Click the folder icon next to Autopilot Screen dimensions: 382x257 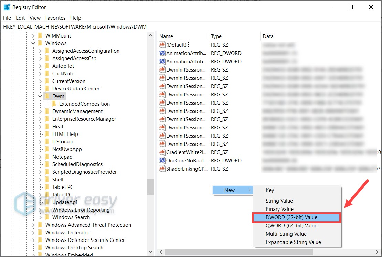coord(47,66)
